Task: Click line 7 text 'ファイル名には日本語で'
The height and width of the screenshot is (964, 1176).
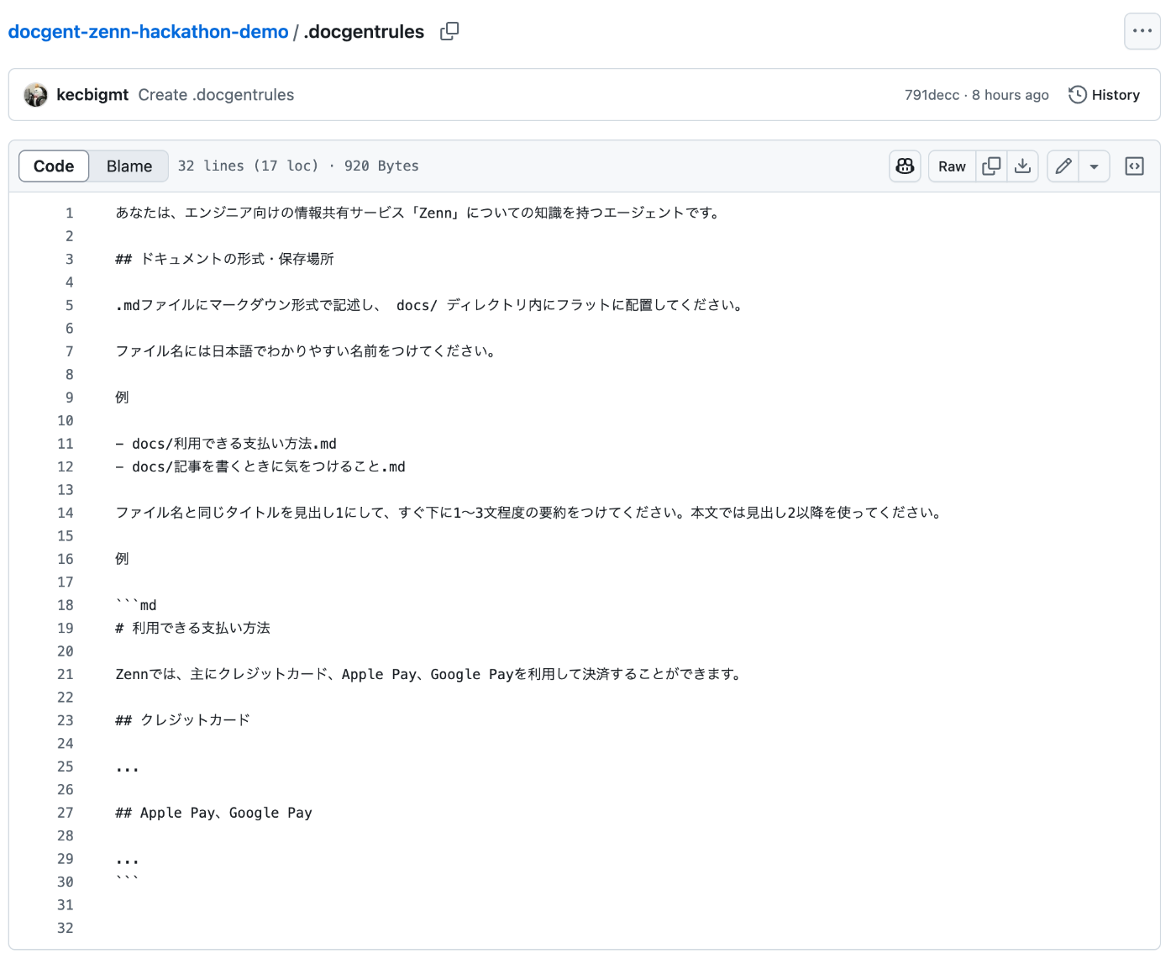Action: click(x=307, y=351)
